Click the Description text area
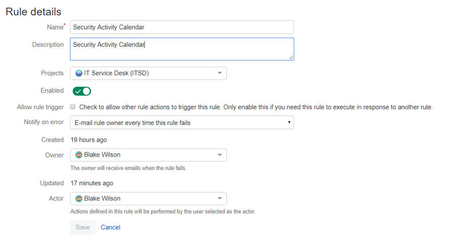The image size is (471, 238). (x=182, y=49)
